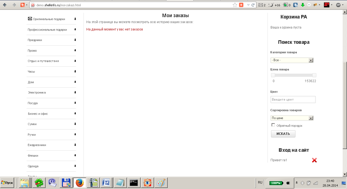
Task: Enable the Обратный порядок checkbox
Action: (x=273, y=125)
